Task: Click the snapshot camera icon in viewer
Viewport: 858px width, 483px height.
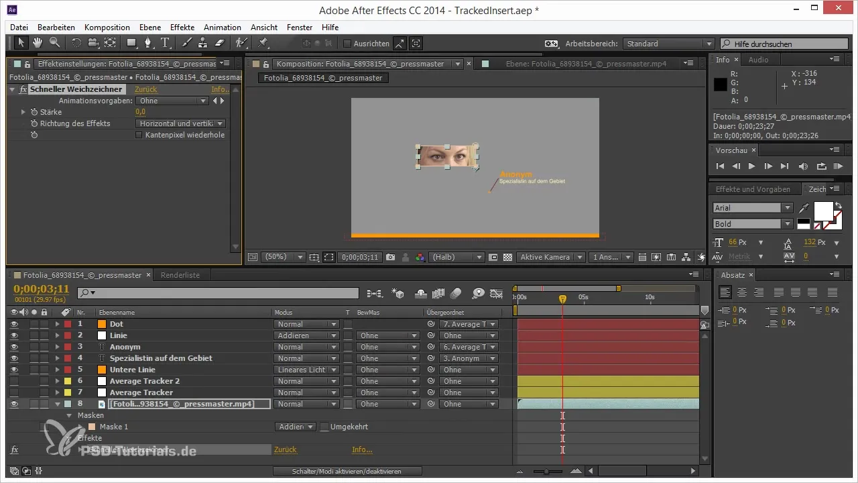Action: coord(390,257)
